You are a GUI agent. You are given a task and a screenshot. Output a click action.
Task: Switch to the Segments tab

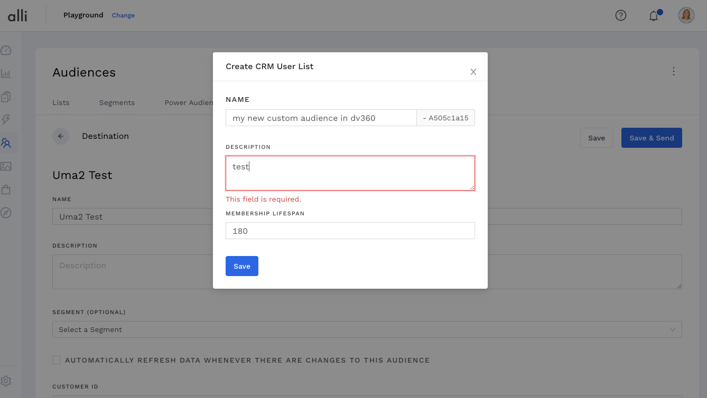117,102
